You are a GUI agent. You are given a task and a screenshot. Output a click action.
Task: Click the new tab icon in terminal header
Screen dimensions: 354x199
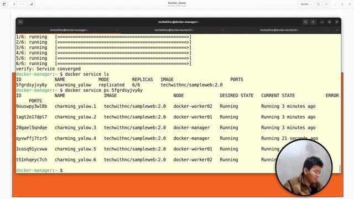(x=20, y=22)
